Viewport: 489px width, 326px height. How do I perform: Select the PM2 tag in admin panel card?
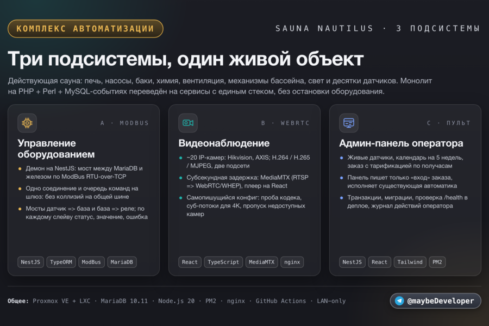point(437,262)
